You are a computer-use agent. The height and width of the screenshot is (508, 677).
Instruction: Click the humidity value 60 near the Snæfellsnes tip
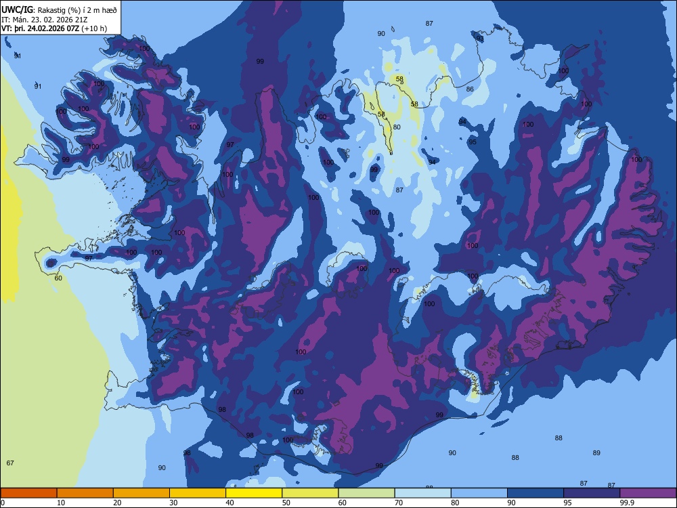point(58,278)
